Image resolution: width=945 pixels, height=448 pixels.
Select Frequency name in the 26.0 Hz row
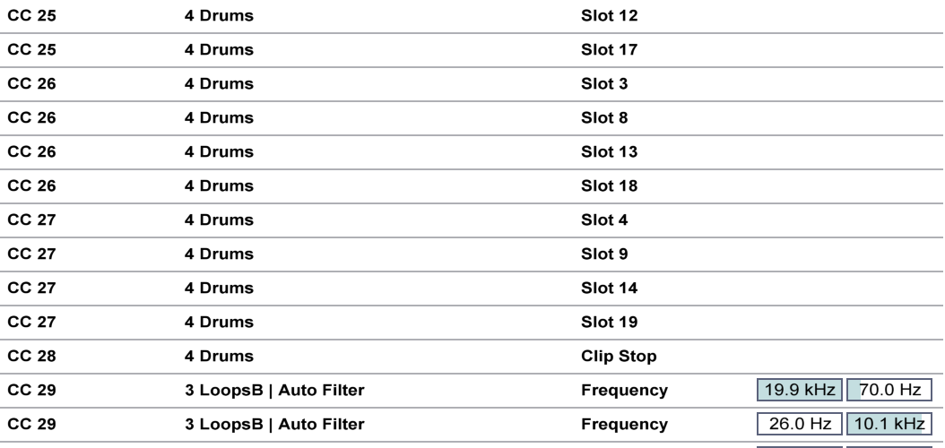pyautogui.click(x=624, y=425)
